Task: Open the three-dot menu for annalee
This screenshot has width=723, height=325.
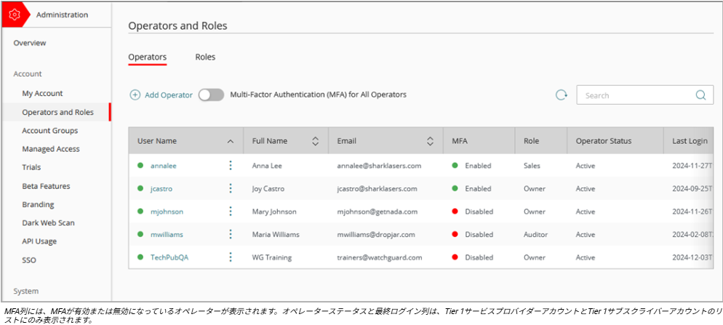Action: coord(231,166)
